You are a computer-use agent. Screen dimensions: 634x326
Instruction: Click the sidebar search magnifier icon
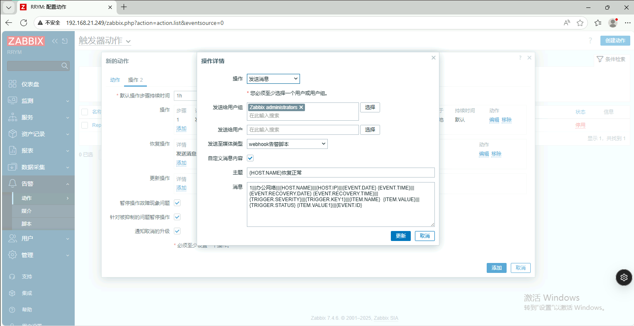tap(64, 66)
